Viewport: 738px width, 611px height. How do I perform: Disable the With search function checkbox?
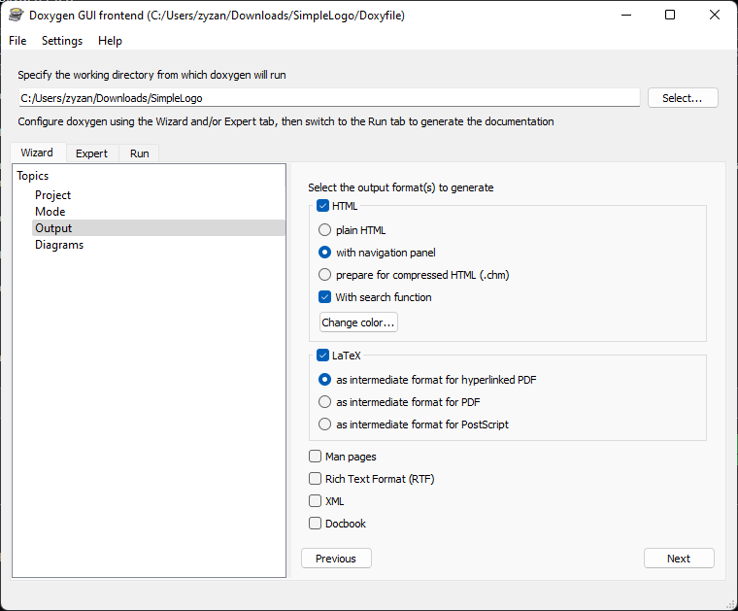[324, 297]
